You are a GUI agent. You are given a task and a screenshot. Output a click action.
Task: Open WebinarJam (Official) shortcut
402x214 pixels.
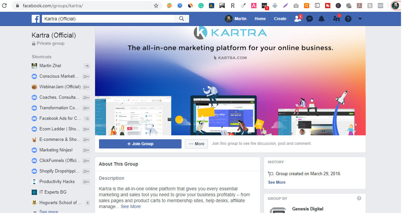tap(61, 87)
